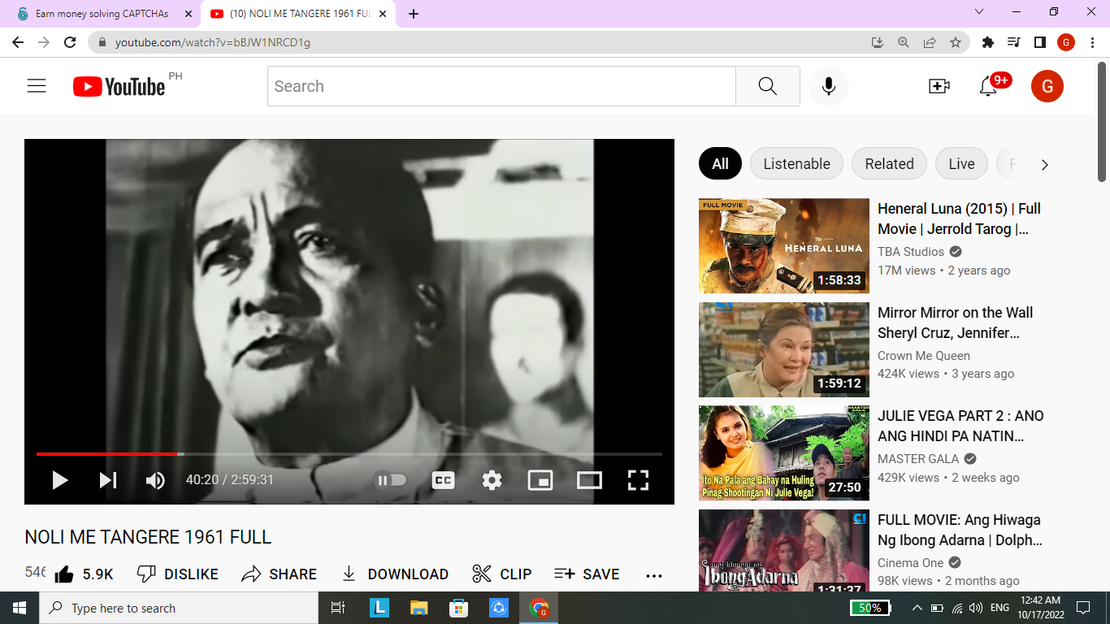Visit the TBA Studios channel
The width and height of the screenshot is (1110, 624).
tap(911, 252)
